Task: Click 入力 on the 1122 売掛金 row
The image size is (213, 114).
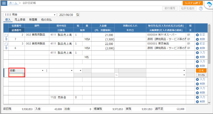Action: (200, 97)
